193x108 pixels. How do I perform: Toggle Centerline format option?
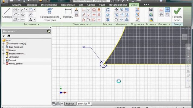click(x=161, y=15)
